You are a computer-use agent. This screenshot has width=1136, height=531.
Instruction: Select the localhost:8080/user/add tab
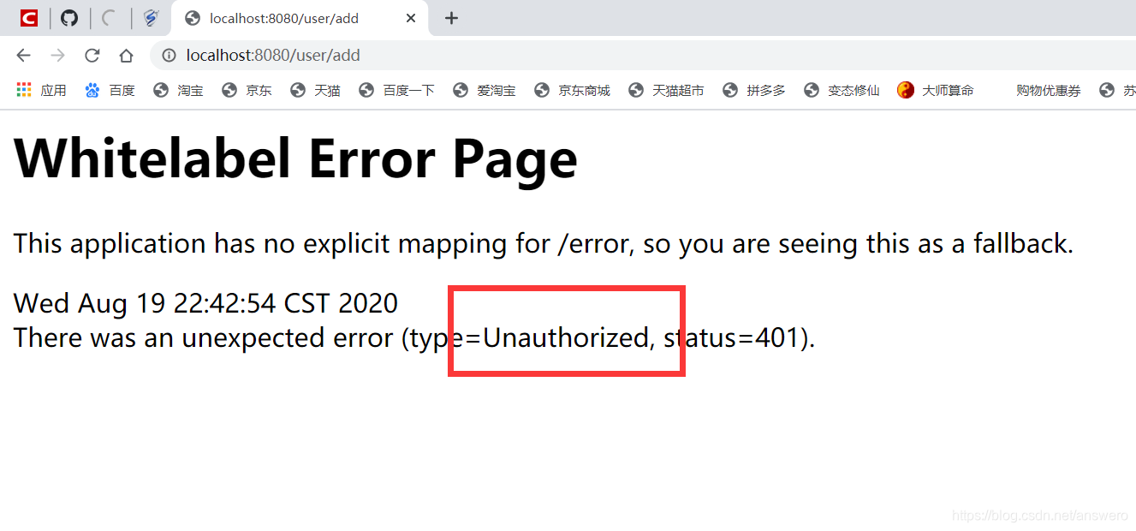(300, 19)
